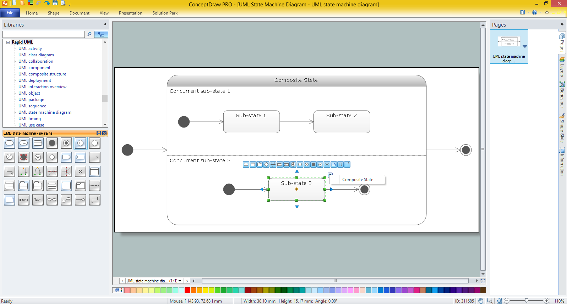Pick the dashed Region separator line shape
The image size is (567, 304).
point(95,186)
